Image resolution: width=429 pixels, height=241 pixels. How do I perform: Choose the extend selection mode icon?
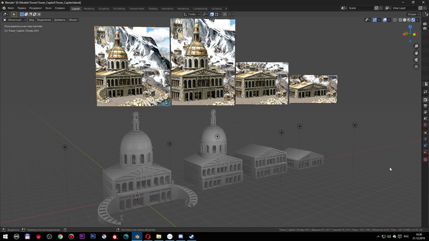point(26,14)
